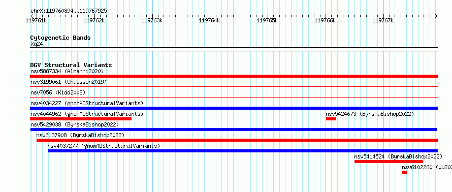Select the short nsv4044962 red bar

(81, 119)
